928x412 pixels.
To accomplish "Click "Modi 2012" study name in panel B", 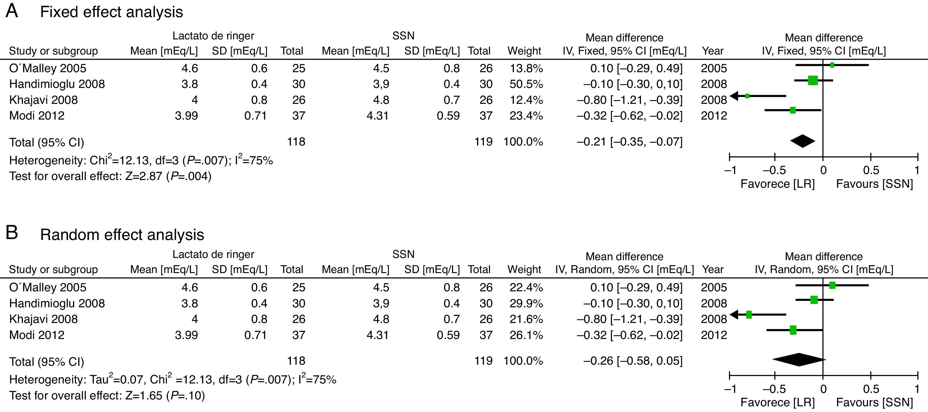I will [37, 335].
